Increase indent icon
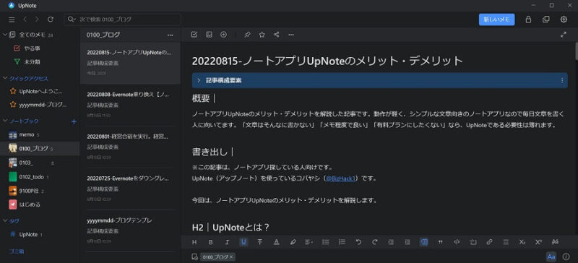 click(x=407, y=242)
